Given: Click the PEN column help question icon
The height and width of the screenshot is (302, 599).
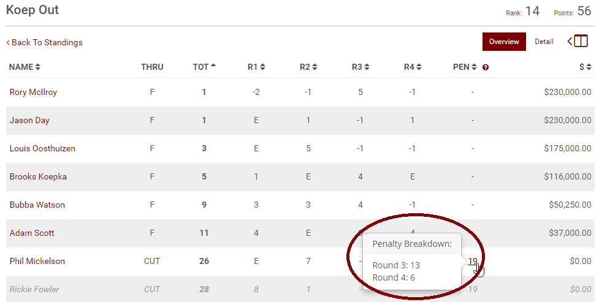Looking at the screenshot, I should [x=485, y=67].
